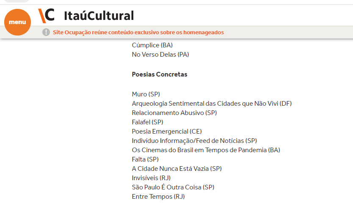
Task: Select the Falta (SP) line
Action: pyautogui.click(x=145, y=159)
